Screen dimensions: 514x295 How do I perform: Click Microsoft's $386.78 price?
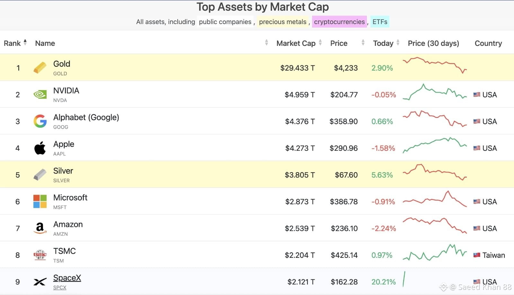coord(344,202)
